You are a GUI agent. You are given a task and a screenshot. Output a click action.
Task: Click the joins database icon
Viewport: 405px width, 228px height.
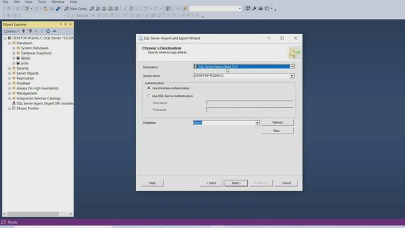(18, 63)
